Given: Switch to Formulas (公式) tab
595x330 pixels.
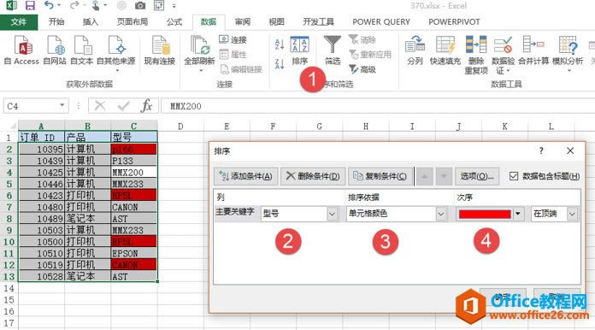Looking at the screenshot, I should (x=174, y=22).
